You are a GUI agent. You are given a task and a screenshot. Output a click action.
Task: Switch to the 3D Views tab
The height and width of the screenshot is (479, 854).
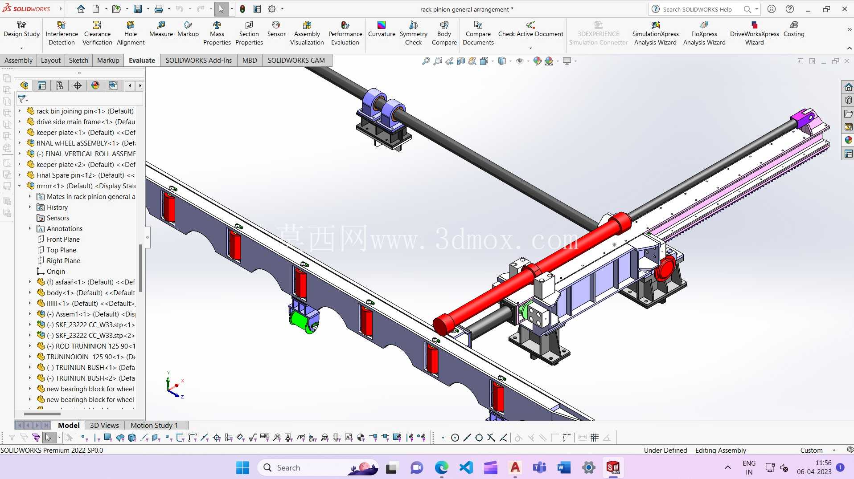coord(104,425)
